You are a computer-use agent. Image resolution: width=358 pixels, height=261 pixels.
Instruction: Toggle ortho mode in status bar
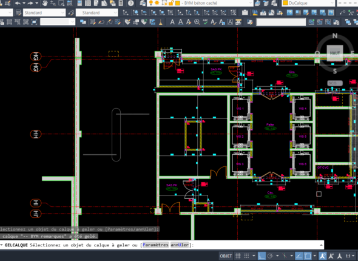262,256
